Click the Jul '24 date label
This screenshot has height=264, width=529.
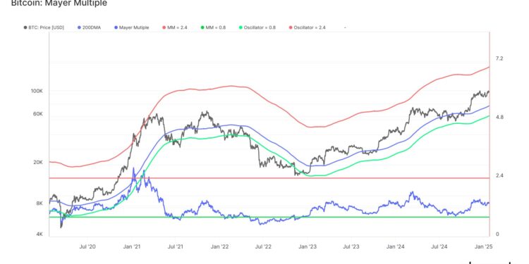(439, 246)
